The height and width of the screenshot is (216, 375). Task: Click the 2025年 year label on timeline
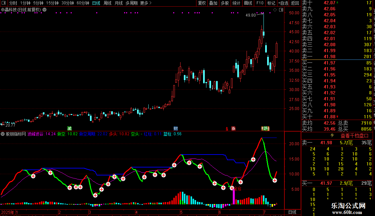(8, 212)
